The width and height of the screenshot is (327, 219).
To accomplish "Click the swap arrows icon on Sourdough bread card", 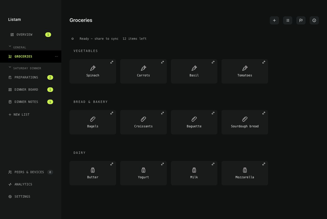I will (x=264, y=113).
